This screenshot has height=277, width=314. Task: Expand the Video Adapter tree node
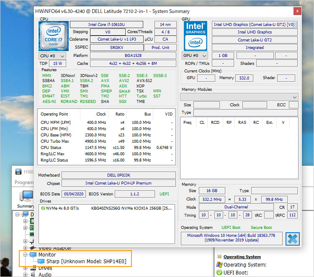25,248
